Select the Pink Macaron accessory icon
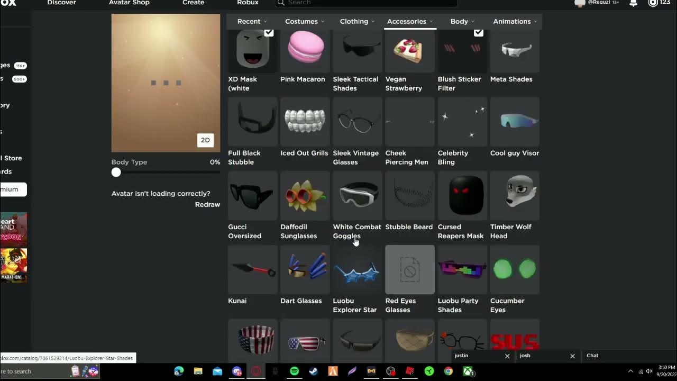 pyautogui.click(x=305, y=50)
